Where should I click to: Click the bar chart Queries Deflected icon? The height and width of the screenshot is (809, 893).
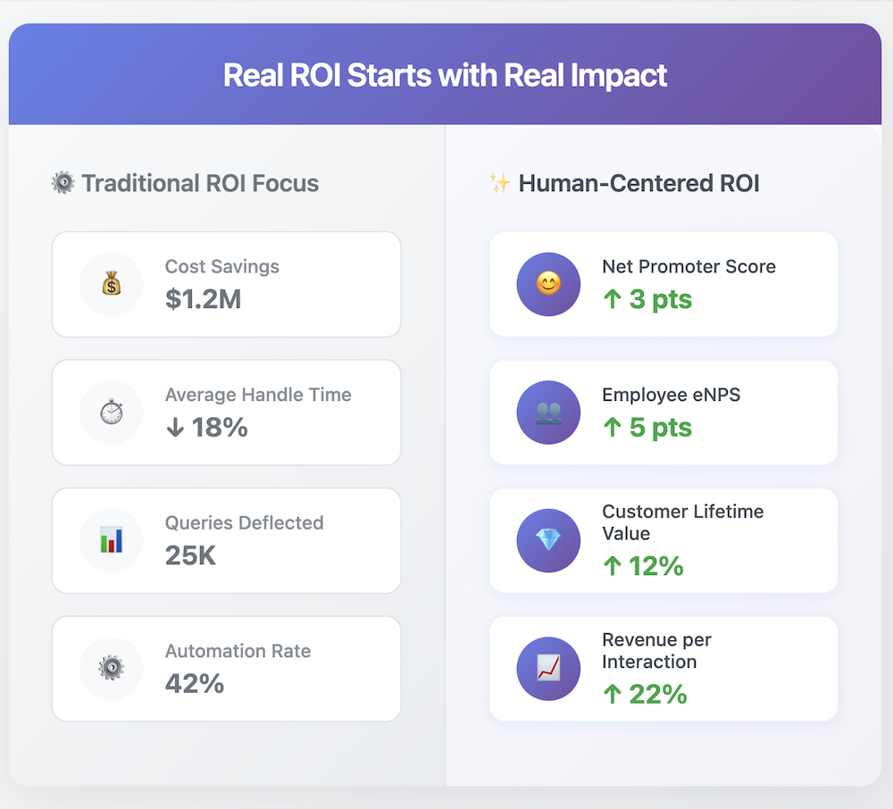click(111, 540)
